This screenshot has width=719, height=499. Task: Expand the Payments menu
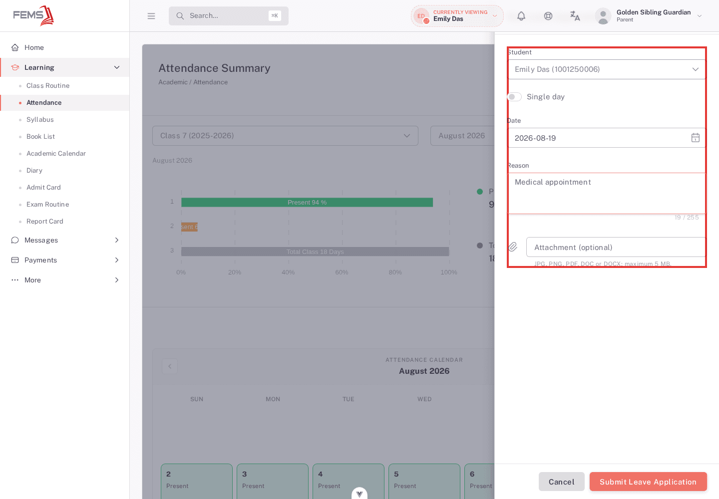tap(117, 260)
